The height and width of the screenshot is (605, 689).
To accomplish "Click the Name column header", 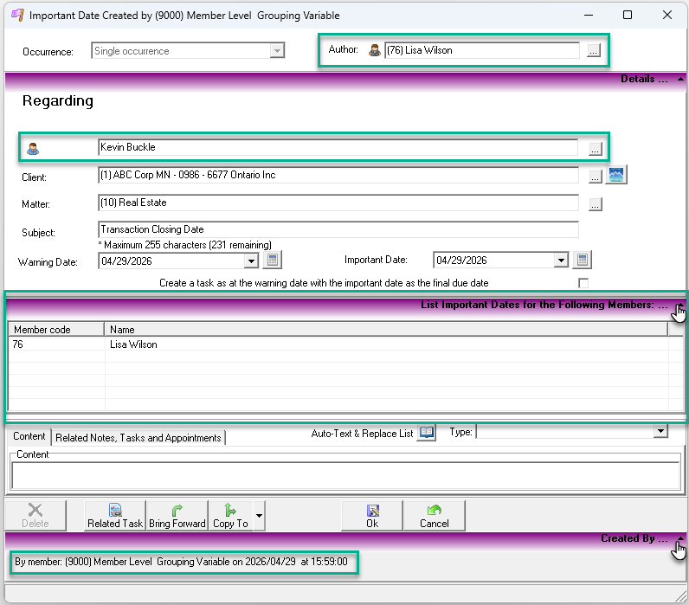I will (386, 329).
